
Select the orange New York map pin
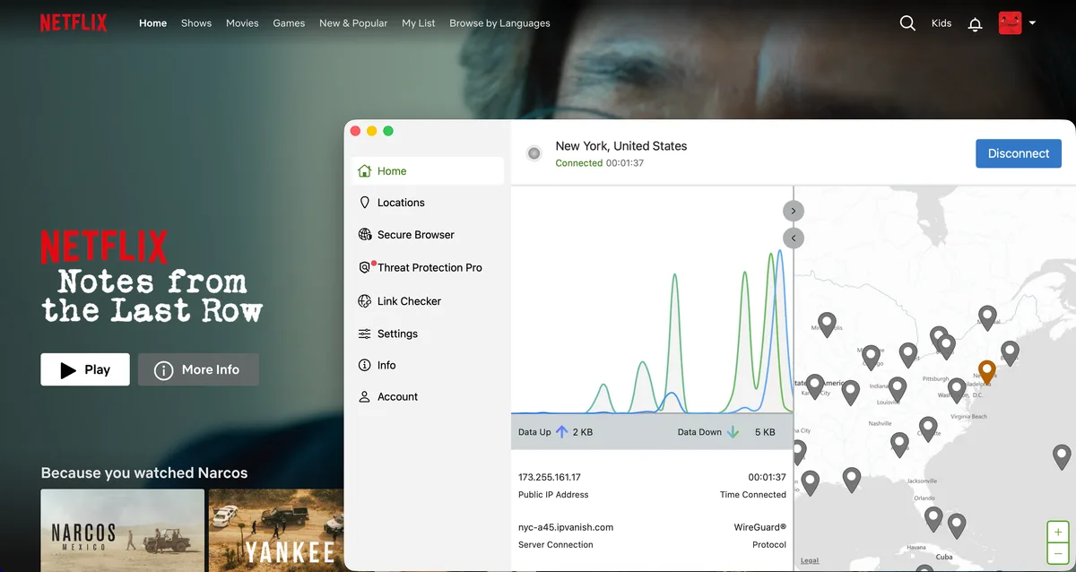click(x=987, y=371)
